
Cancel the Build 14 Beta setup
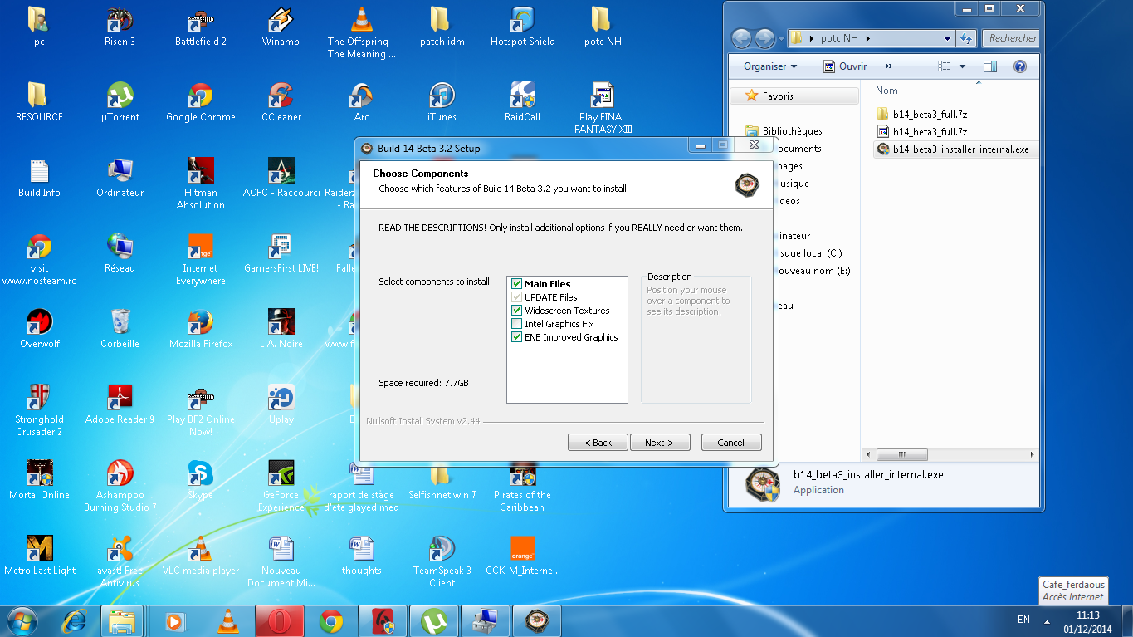coord(731,443)
